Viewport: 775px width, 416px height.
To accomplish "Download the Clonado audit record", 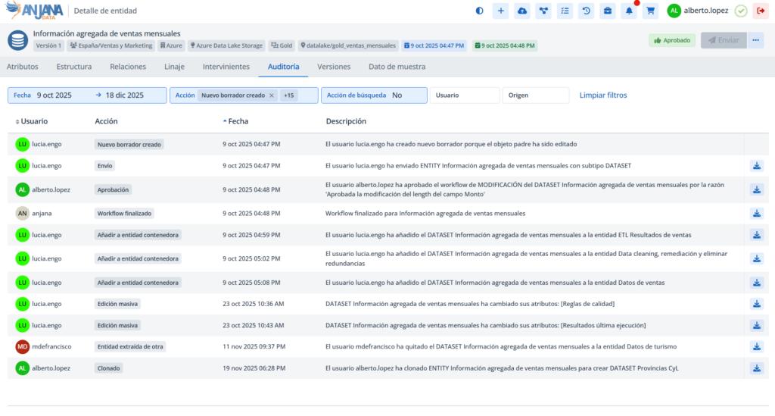I will click(756, 368).
